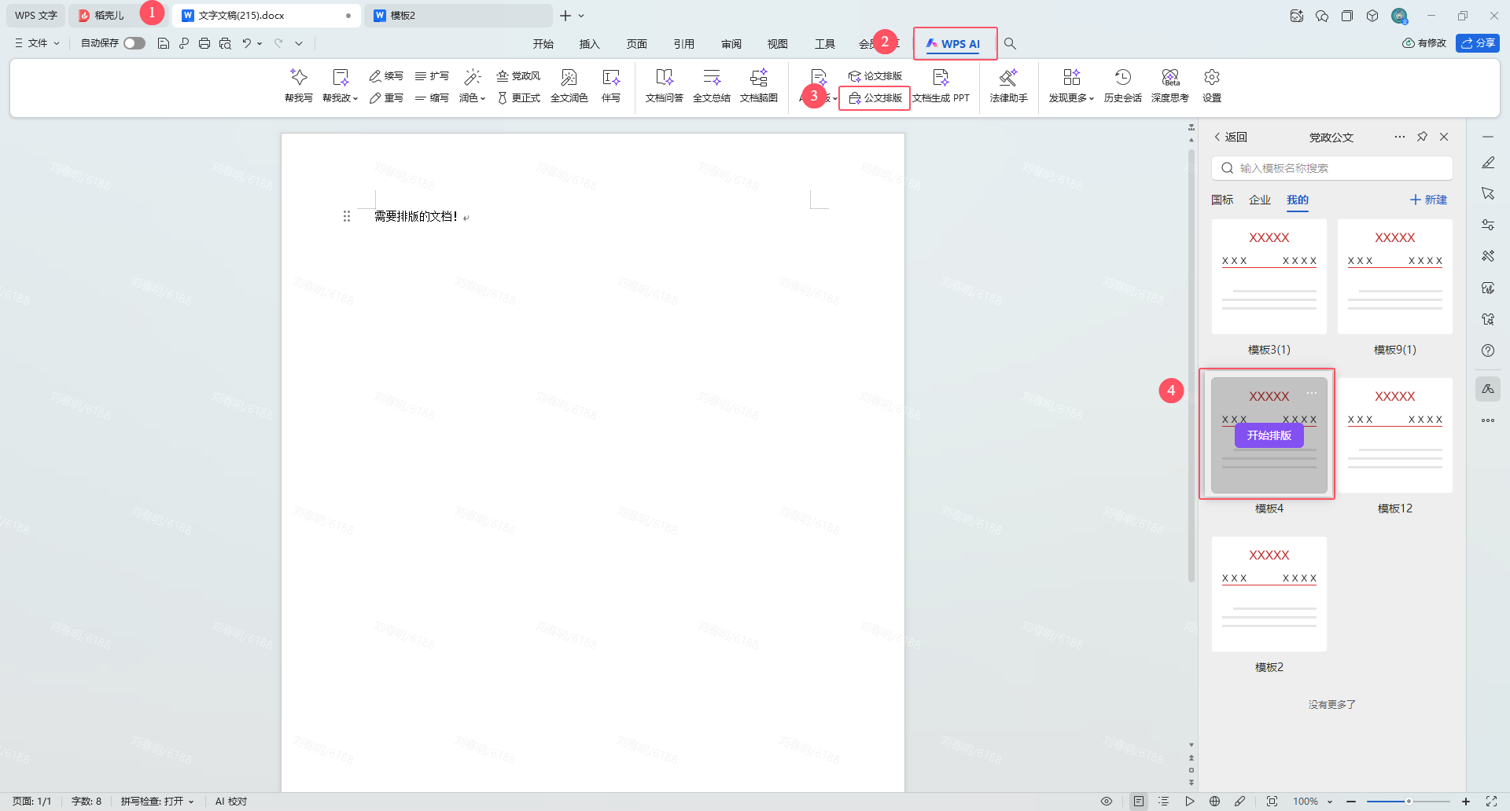This screenshot has width=1510, height=811.
Task: Open the 拼写检查 dropdown in status bar
Action: (157, 801)
